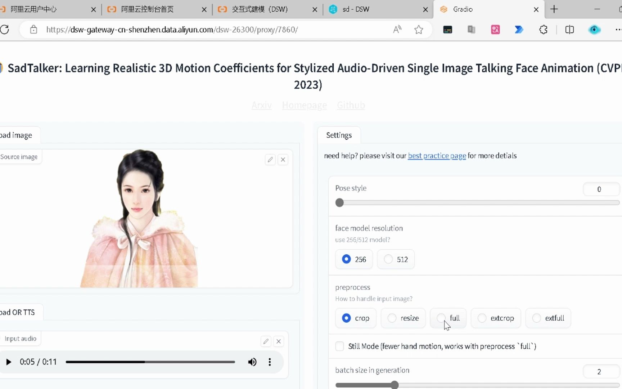Screen dimensions: 622x389
Task: Select the 256 face model resolution
Action: pos(354,259)
